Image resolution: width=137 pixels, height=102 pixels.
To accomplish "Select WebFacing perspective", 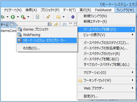I will (47, 35).
